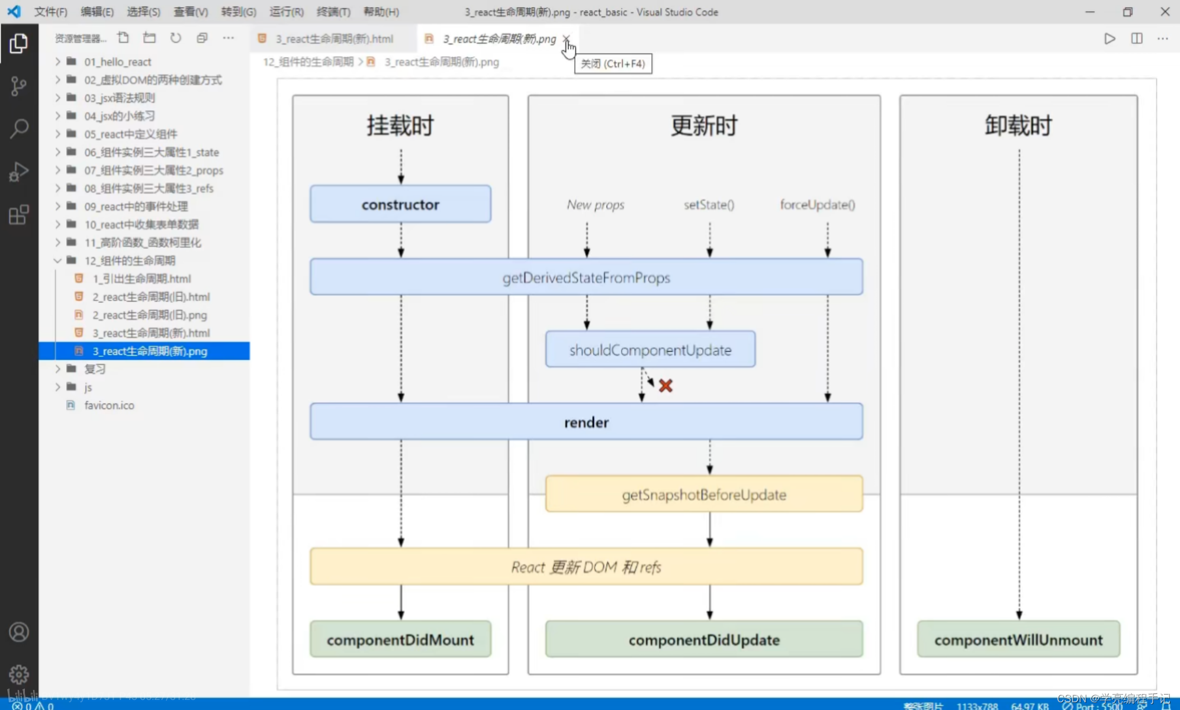Viewport: 1180px width, 710px height.
Task: Open the 编辑(E) menu
Action: 97,12
